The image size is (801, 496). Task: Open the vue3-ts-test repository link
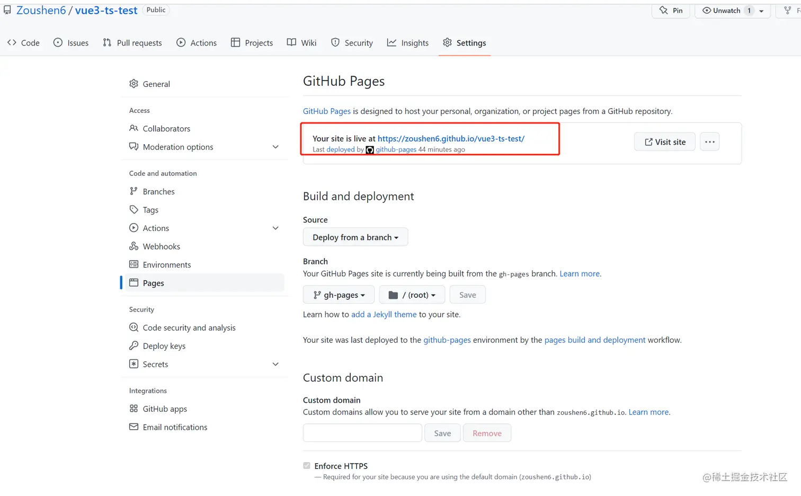coord(106,11)
